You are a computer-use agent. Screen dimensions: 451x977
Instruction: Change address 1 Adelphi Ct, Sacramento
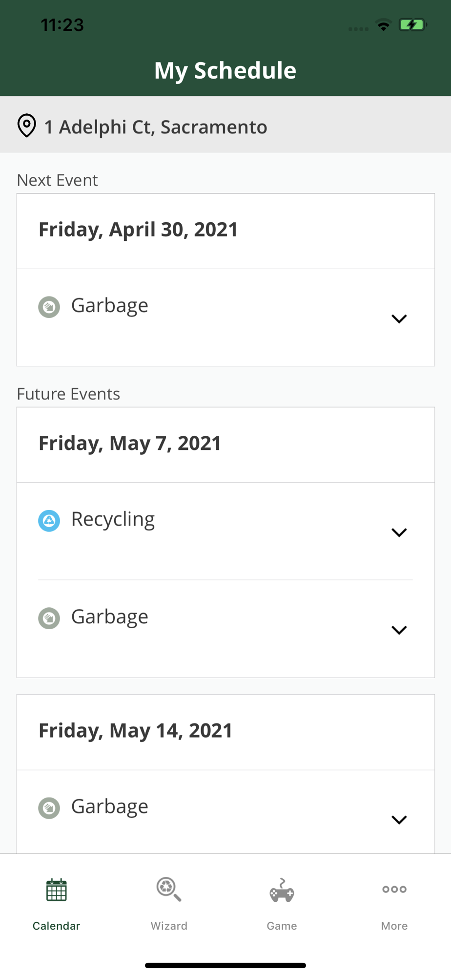point(156,127)
